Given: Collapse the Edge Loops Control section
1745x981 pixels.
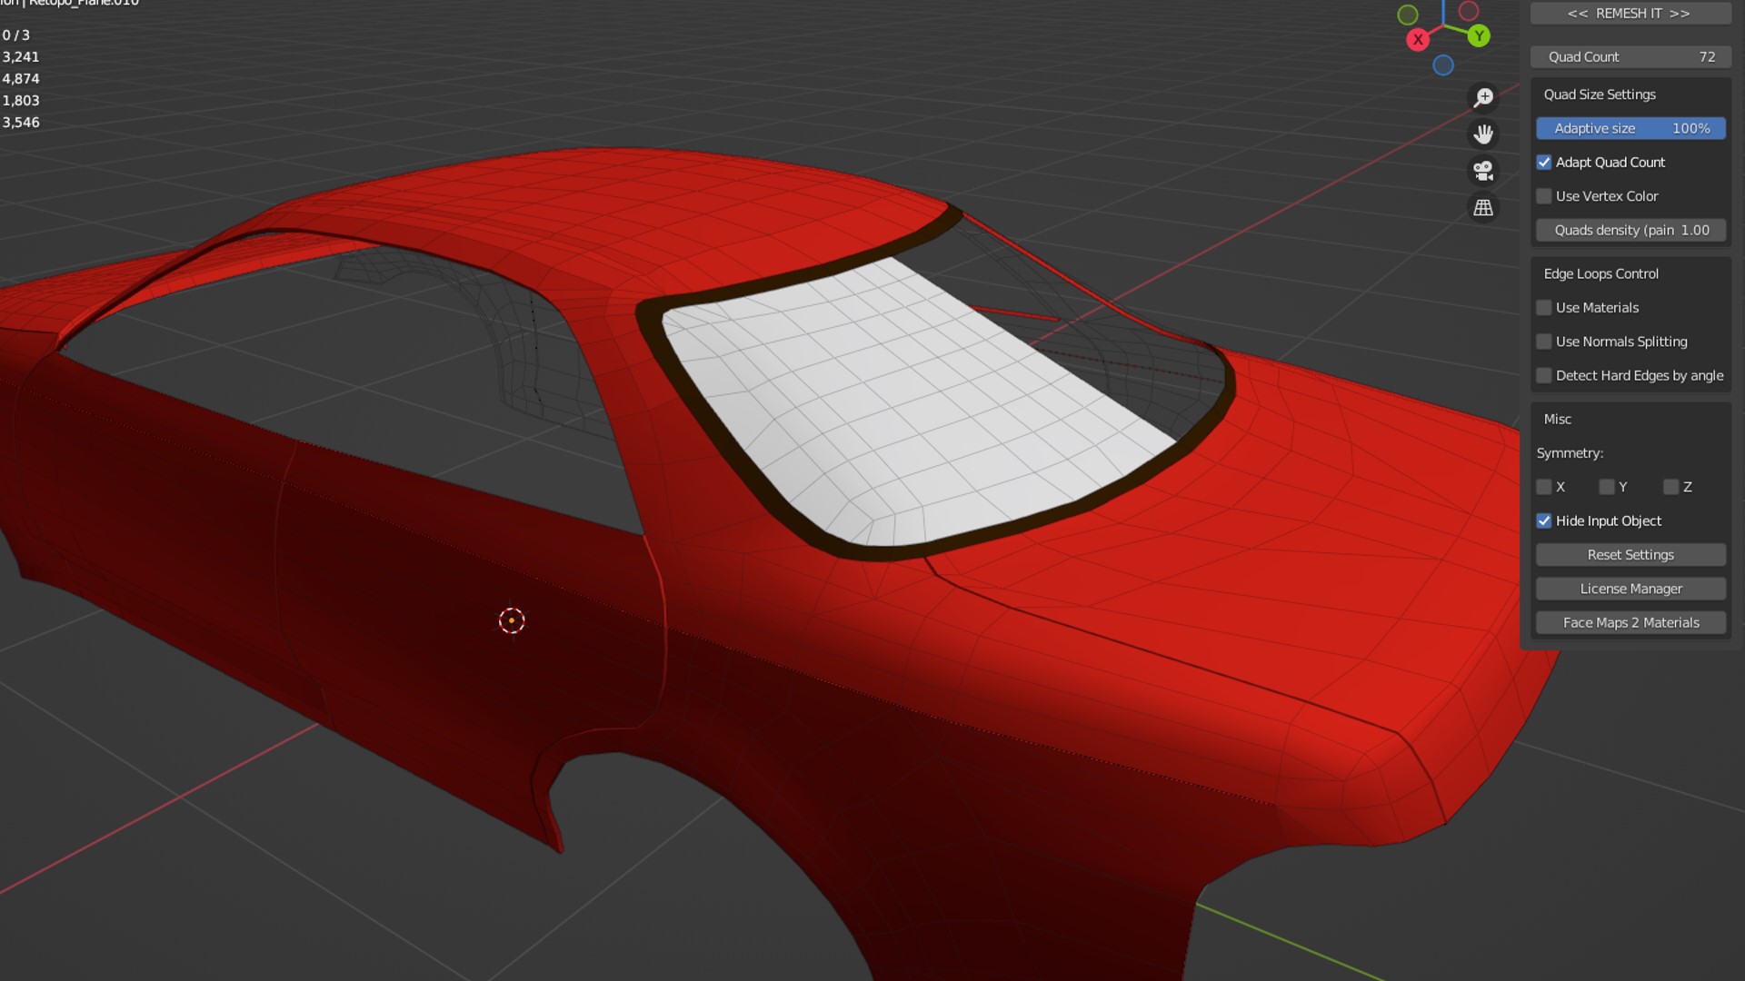Looking at the screenshot, I should click(x=1600, y=274).
